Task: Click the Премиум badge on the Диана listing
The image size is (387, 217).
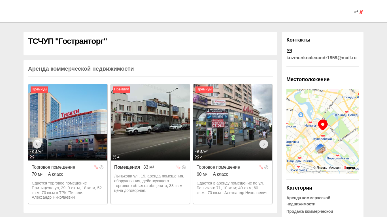Action: coord(204,89)
